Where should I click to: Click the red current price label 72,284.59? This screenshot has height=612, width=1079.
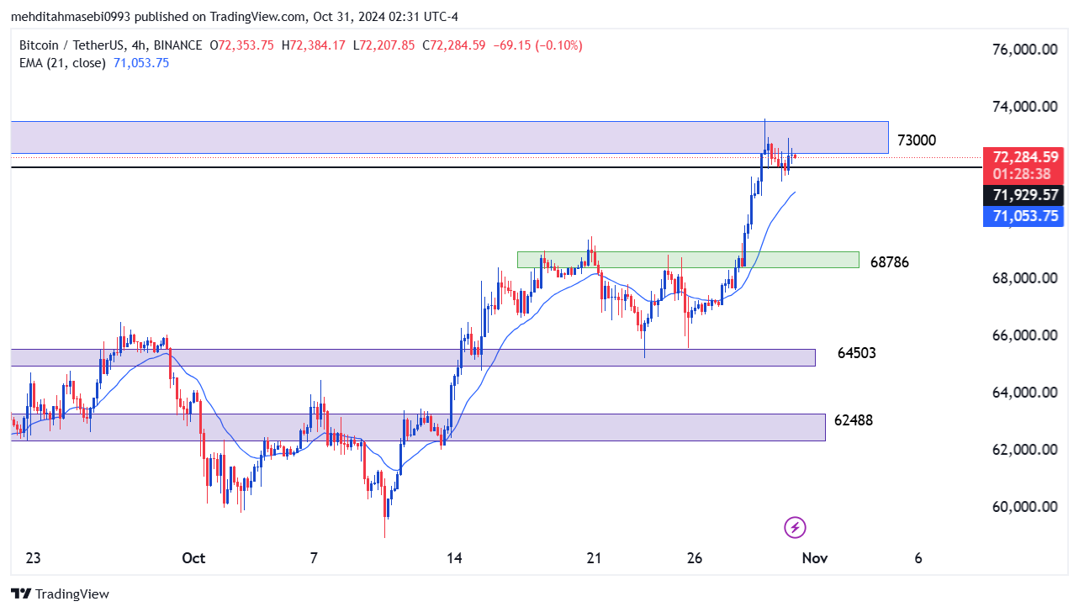[x=1025, y=156]
